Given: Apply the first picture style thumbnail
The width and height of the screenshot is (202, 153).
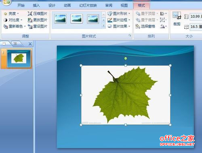Looking at the screenshot, I should coord(60,19).
